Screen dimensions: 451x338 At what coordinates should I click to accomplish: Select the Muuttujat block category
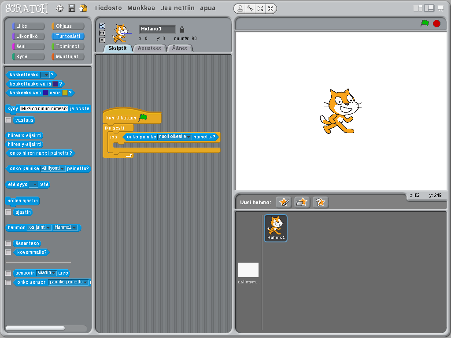tap(68, 56)
